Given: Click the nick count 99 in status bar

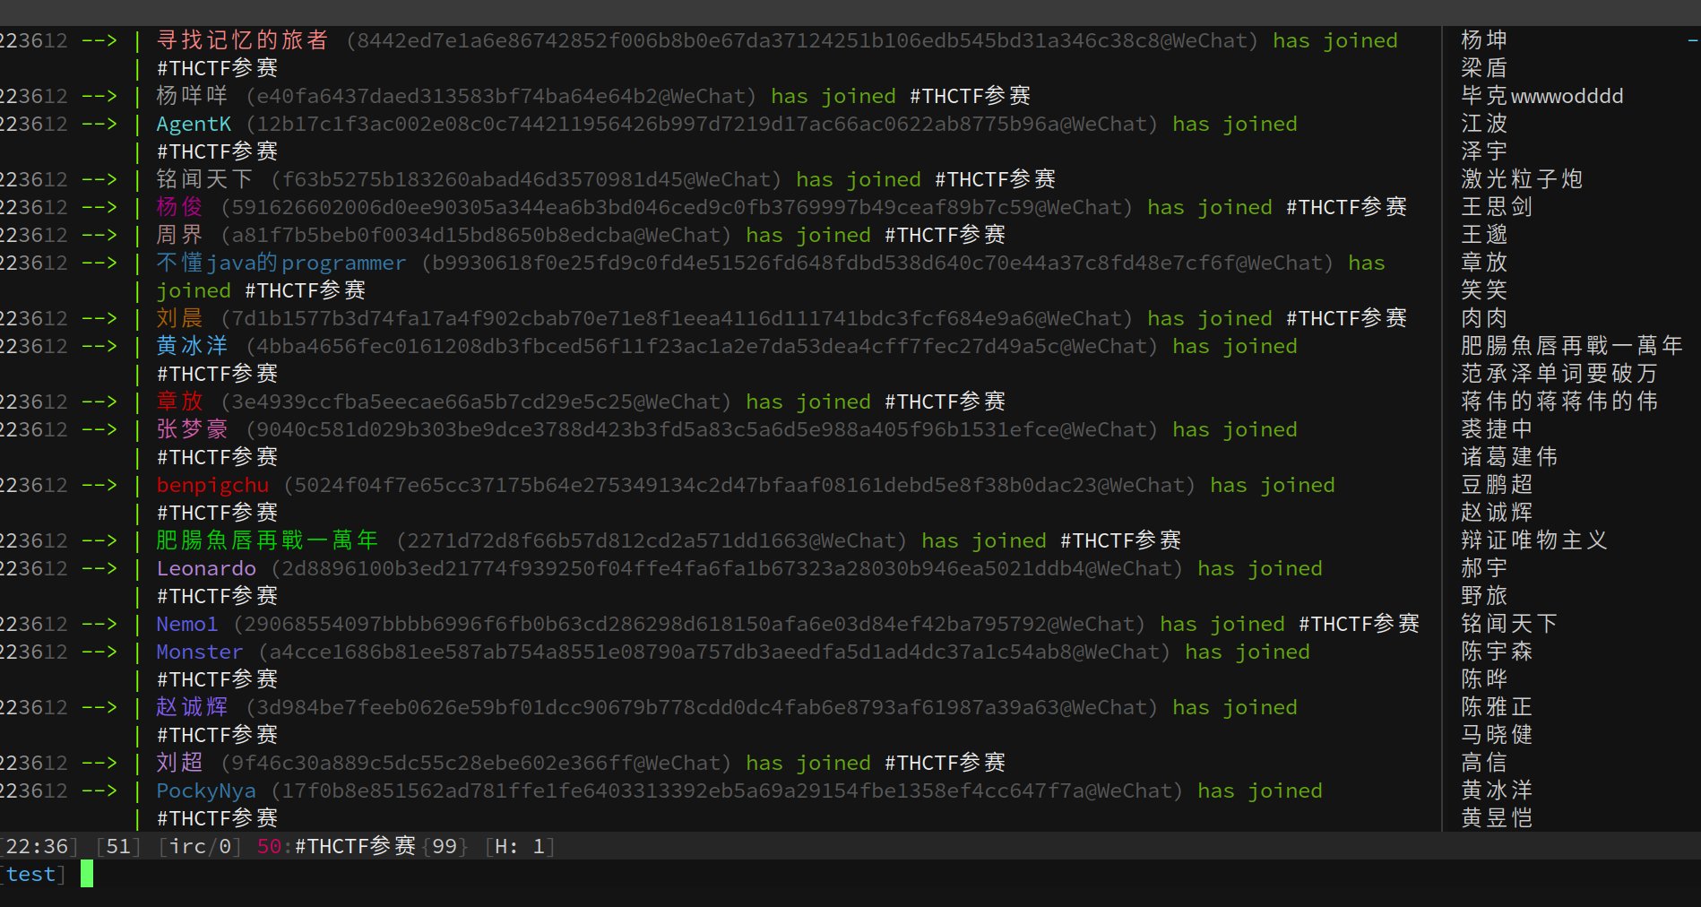Looking at the screenshot, I should pyautogui.click(x=445, y=846).
